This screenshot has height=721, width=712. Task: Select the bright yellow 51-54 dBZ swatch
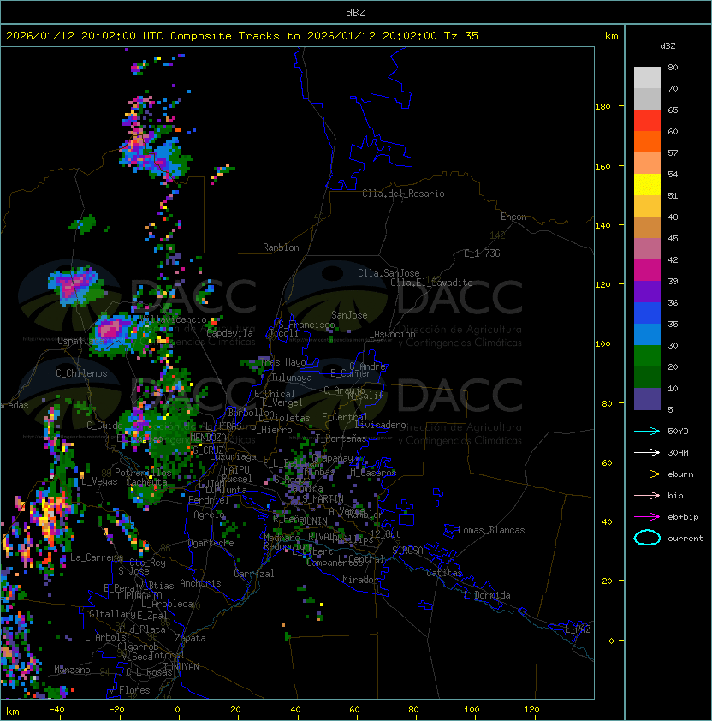[x=647, y=185]
